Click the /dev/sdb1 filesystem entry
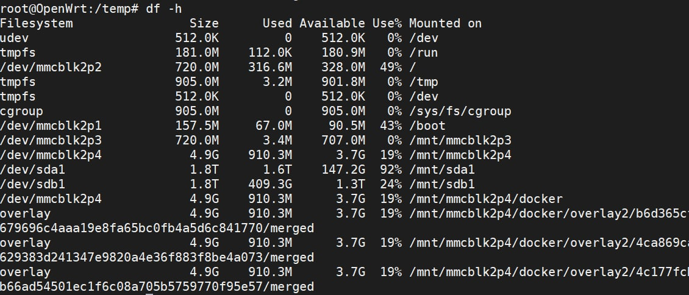The width and height of the screenshot is (689, 295). 32,184
